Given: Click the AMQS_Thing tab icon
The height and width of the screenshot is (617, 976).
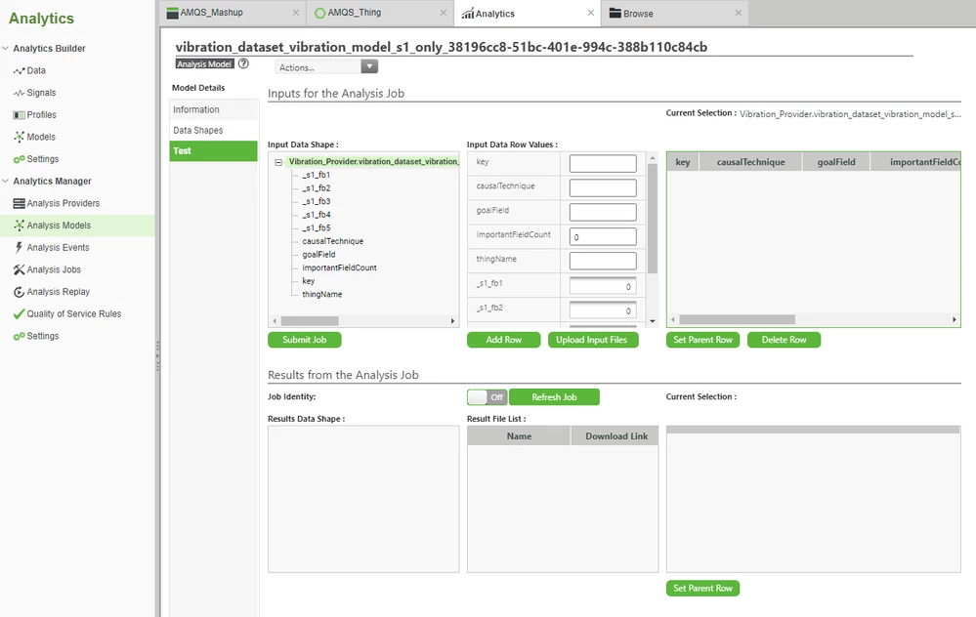Looking at the screenshot, I should click(319, 13).
